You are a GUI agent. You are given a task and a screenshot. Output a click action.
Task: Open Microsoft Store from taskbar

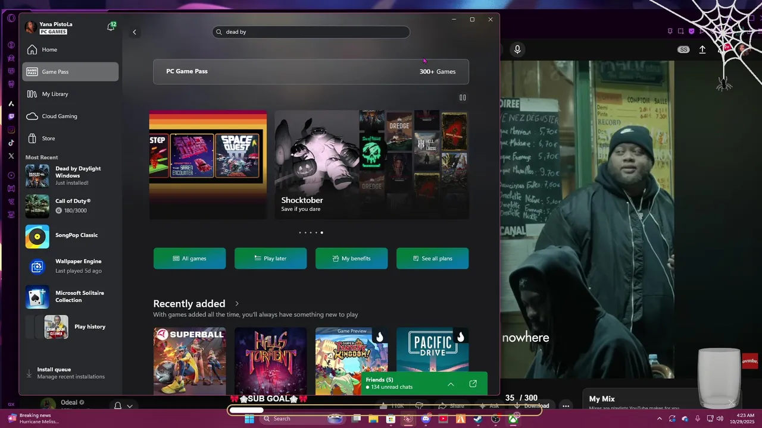pyautogui.click(x=391, y=419)
